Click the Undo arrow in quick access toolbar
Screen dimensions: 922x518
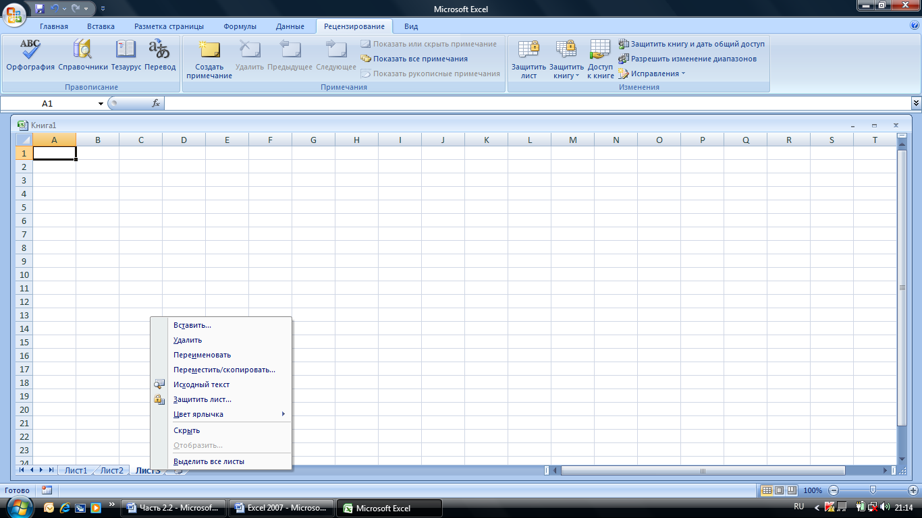click(x=55, y=8)
